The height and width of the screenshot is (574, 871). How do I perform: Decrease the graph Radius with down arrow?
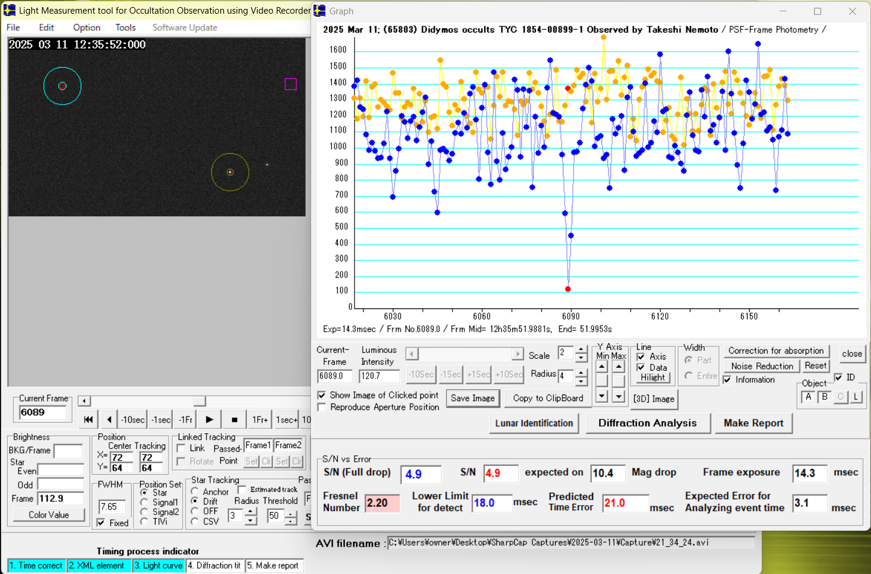(x=581, y=381)
